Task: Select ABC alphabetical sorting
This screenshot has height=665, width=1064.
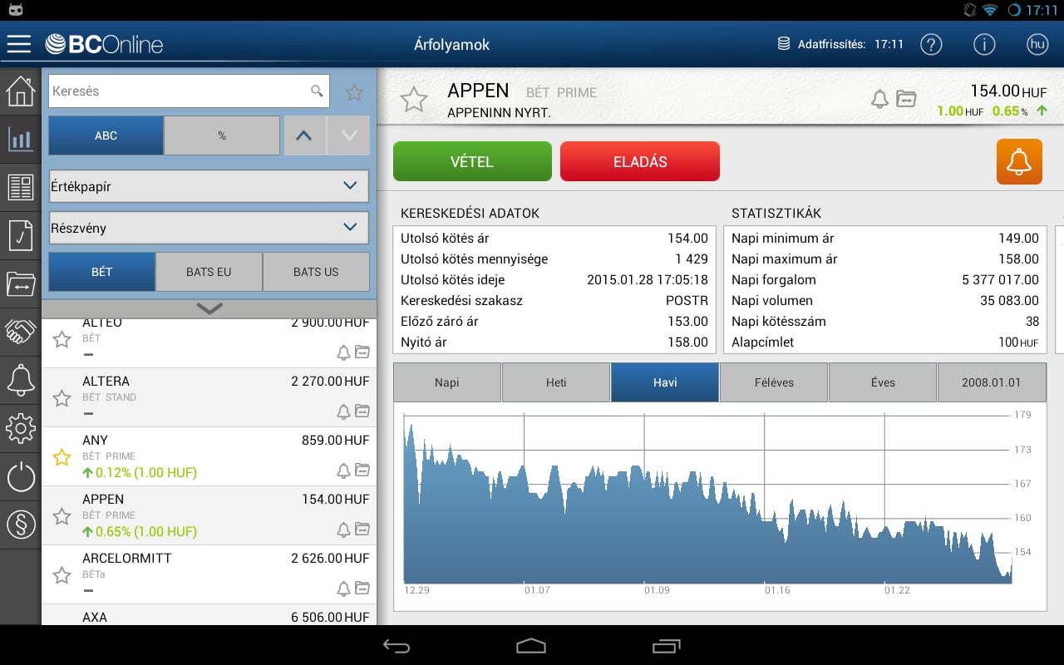Action: click(x=106, y=135)
